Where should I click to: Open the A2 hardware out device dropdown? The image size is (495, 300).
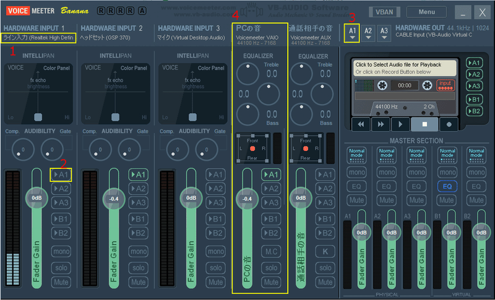[x=368, y=33]
